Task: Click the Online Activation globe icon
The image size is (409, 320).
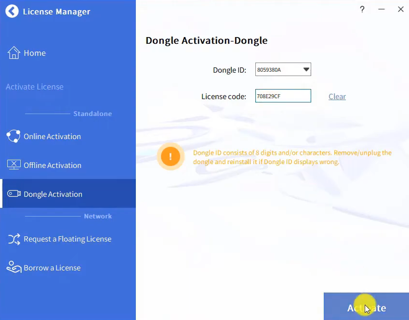Action: [x=13, y=136]
